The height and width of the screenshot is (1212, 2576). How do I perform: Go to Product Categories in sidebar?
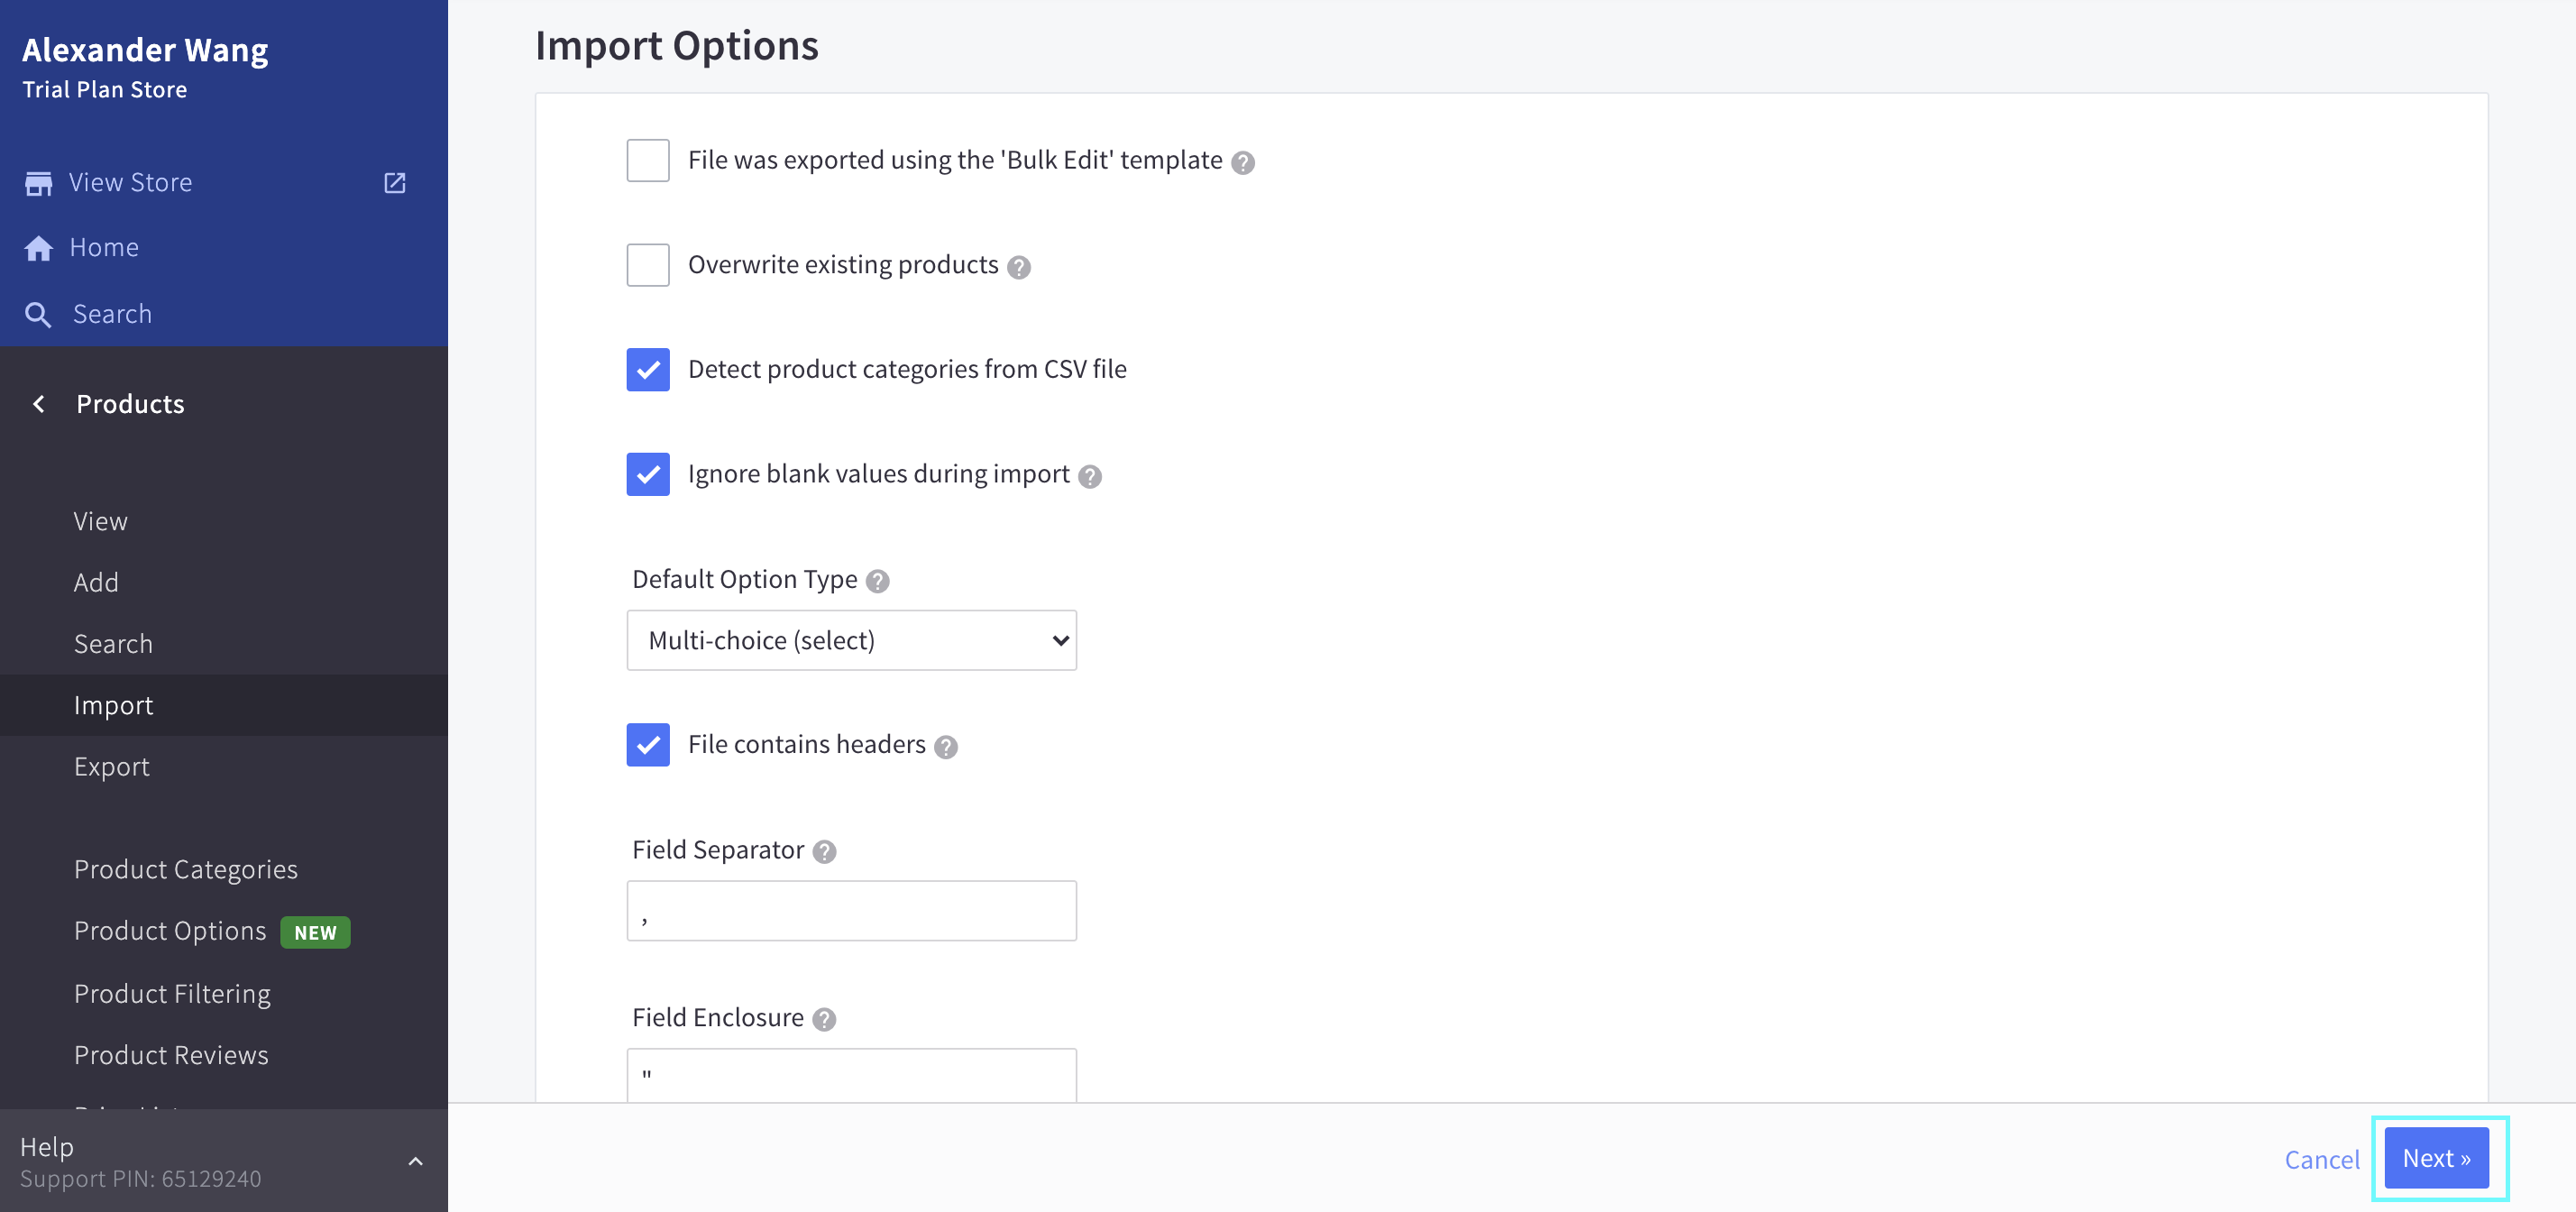tap(186, 869)
